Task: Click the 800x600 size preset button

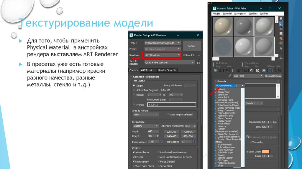Action: tap(188, 136)
